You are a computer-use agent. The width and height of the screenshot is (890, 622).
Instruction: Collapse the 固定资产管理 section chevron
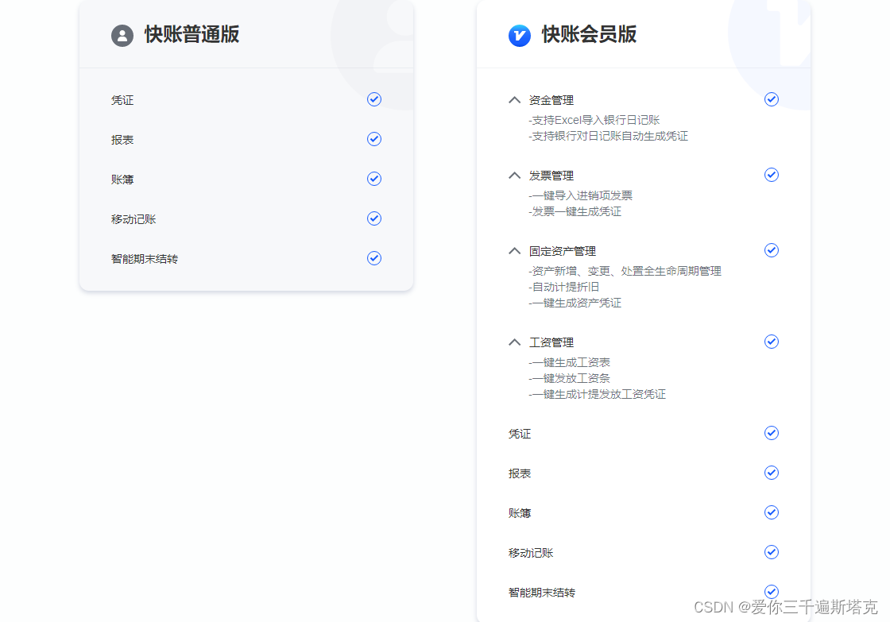pyautogui.click(x=514, y=251)
